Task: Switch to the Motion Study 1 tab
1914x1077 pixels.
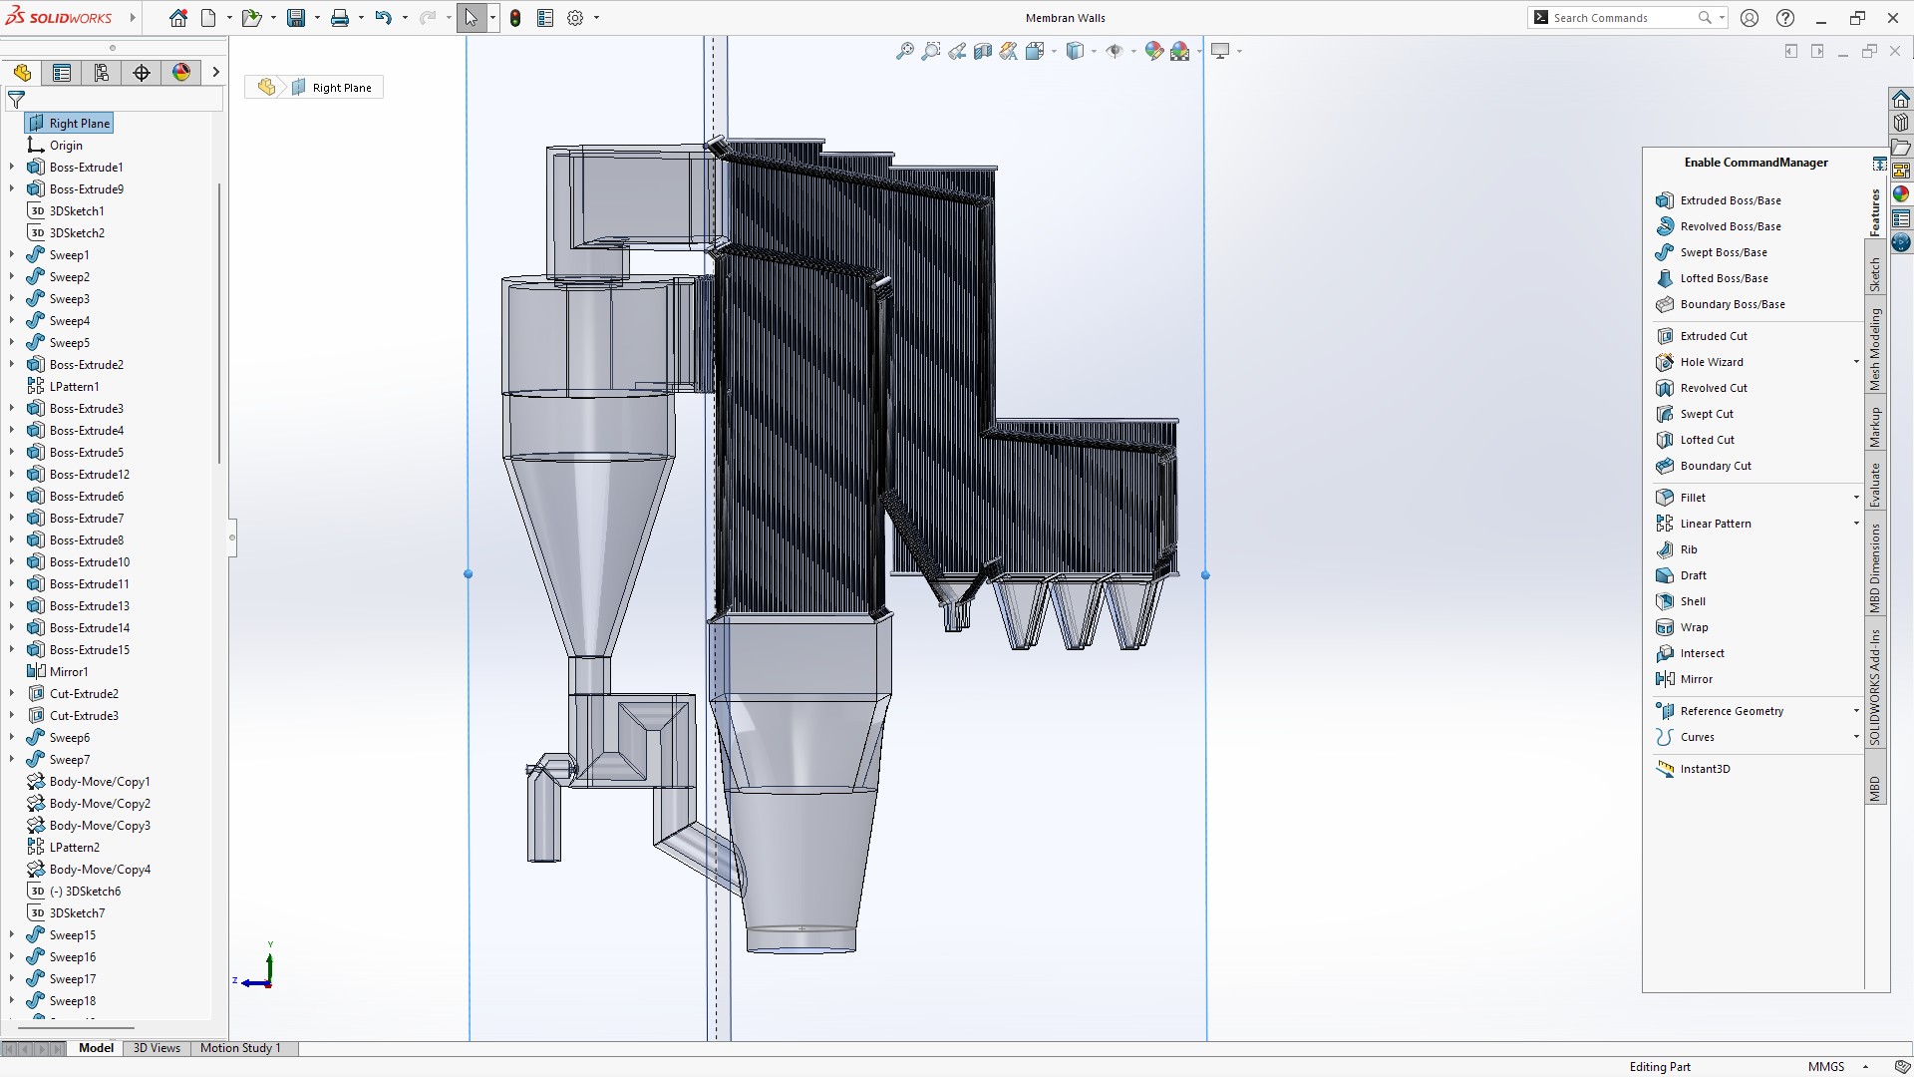Action: coord(240,1048)
